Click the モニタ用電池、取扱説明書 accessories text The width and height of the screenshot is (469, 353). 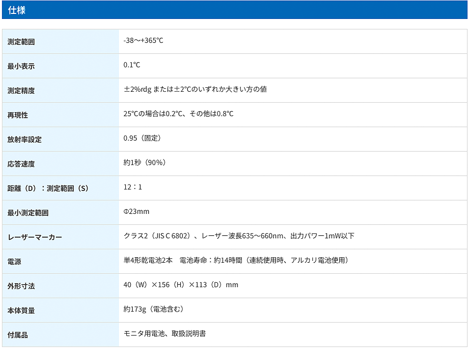(x=165, y=334)
